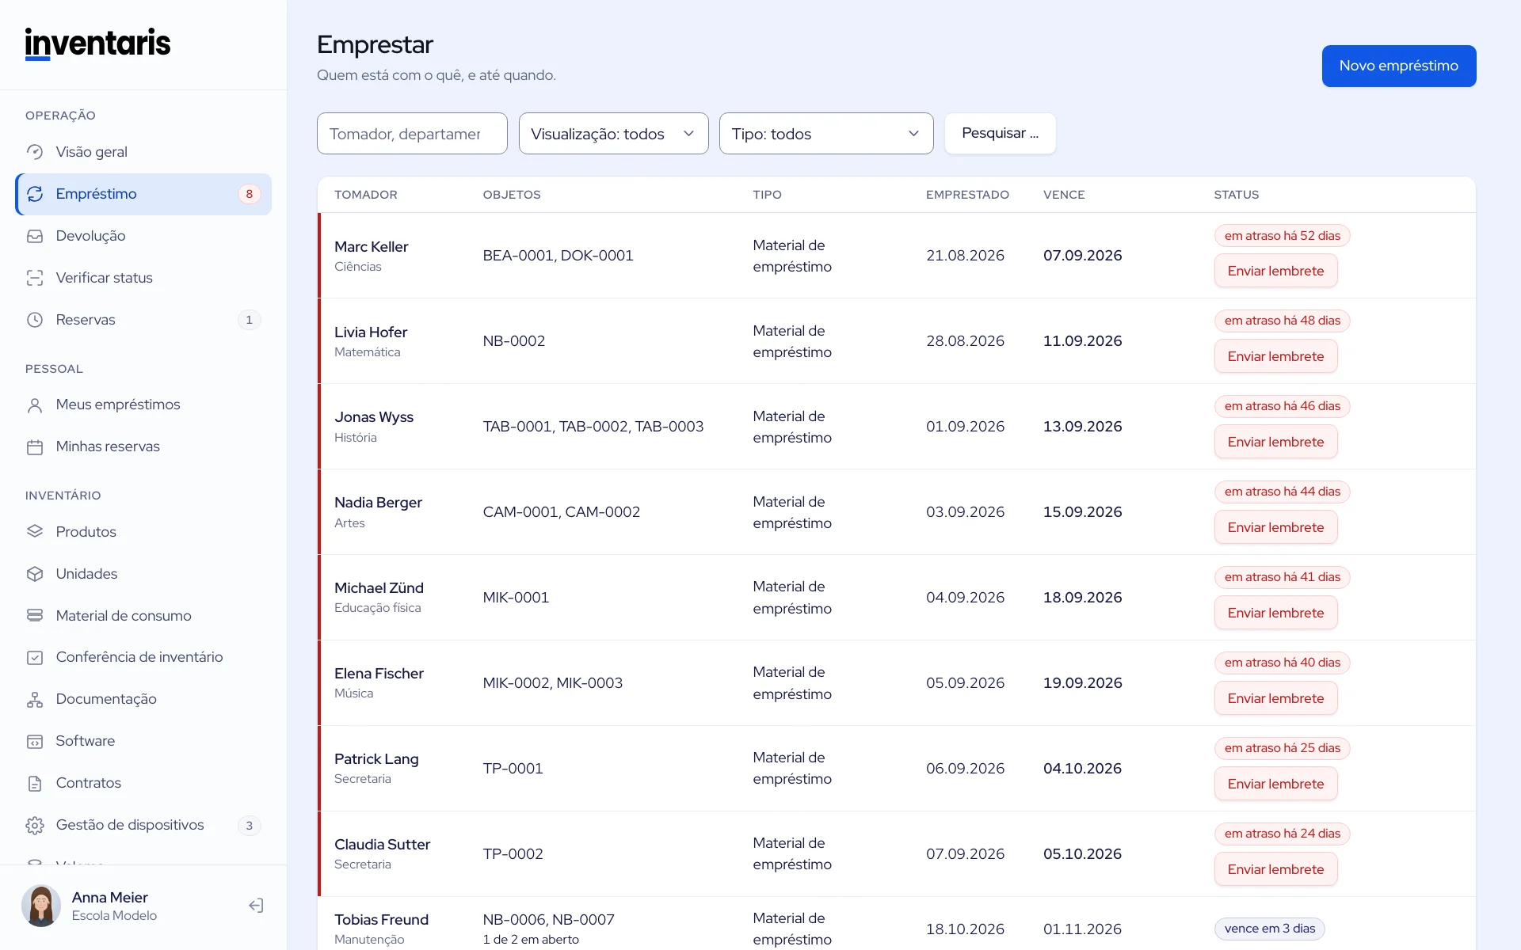Click the Verificar status scan icon
This screenshot has width=1521, height=950.
pos(35,278)
